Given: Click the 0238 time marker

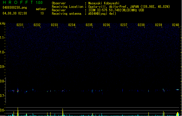Looking at the screenshot, I should 141,25.
